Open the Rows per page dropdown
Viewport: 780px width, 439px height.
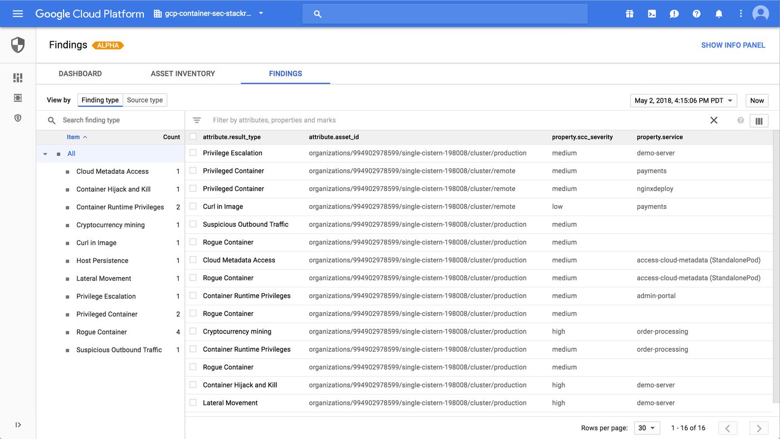(647, 428)
